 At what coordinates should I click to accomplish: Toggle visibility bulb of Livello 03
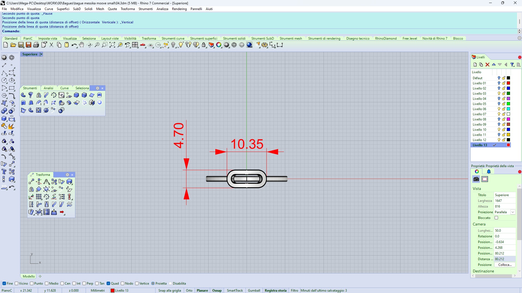click(499, 94)
